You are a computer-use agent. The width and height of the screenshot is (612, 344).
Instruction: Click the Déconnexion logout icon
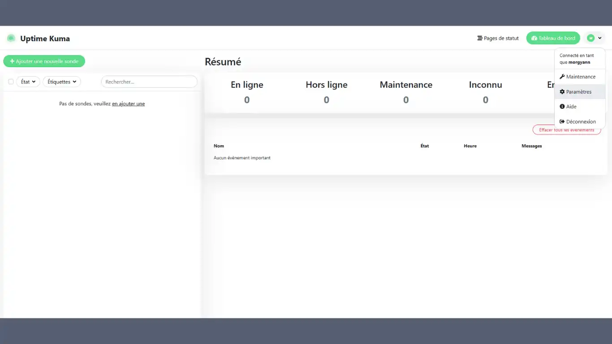point(562,122)
